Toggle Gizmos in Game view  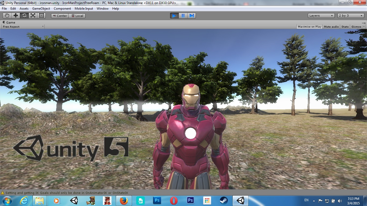coord(356,27)
